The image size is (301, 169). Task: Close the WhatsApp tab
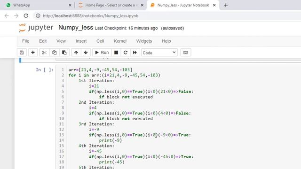tap(70, 5)
